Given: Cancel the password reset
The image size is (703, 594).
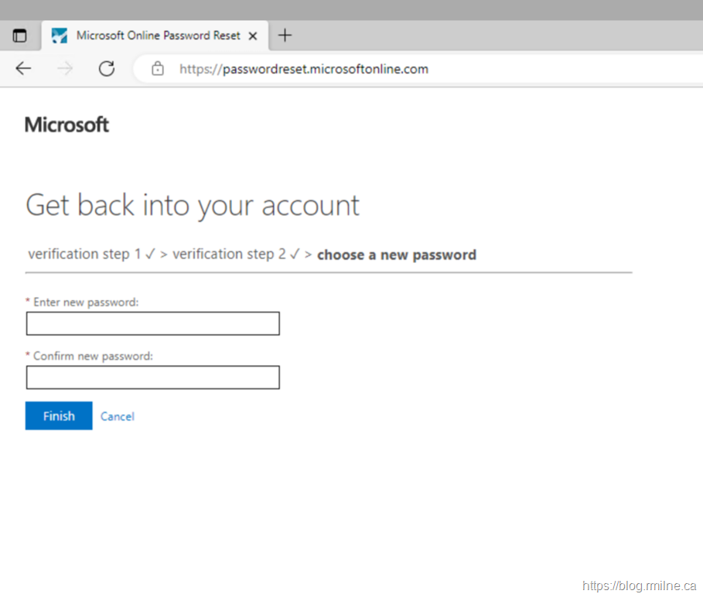Looking at the screenshot, I should coord(118,416).
